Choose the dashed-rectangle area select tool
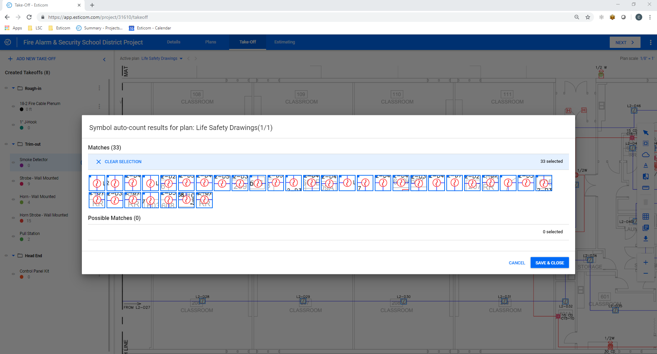This screenshot has width=657, height=354. pyautogui.click(x=646, y=144)
